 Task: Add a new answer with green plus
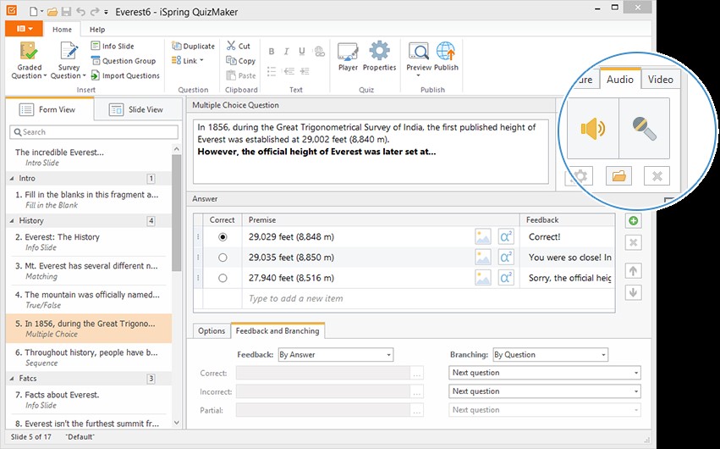633,220
